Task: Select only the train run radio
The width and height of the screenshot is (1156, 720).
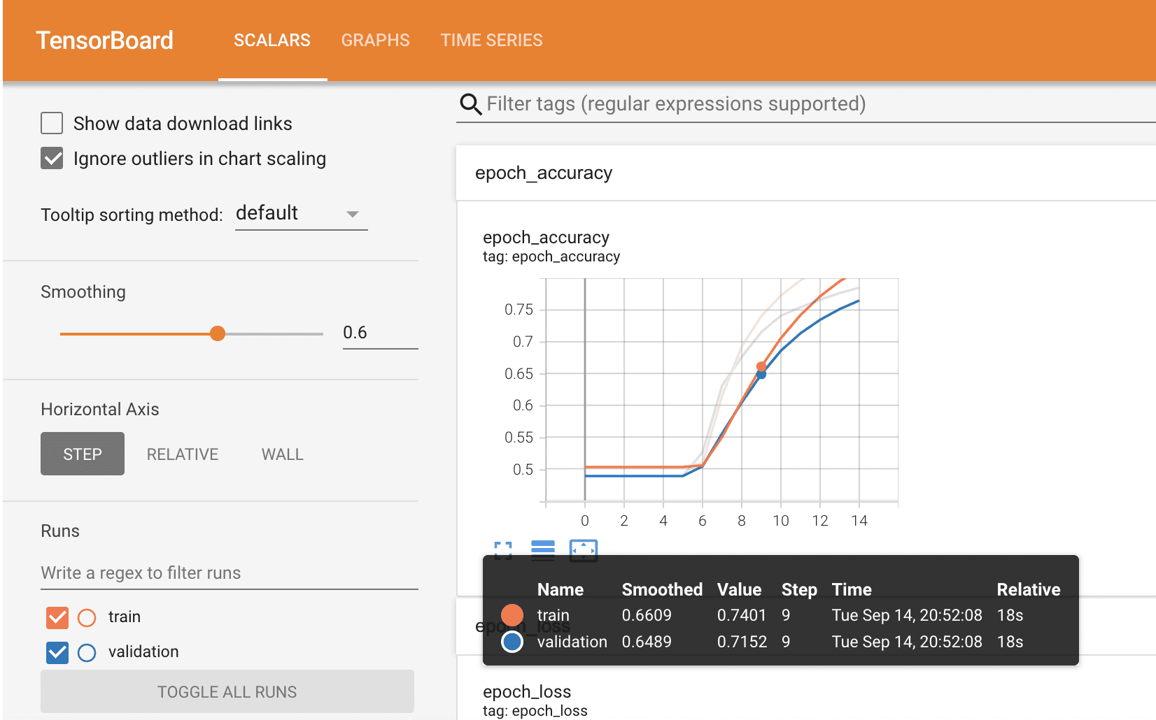Action: point(87,618)
